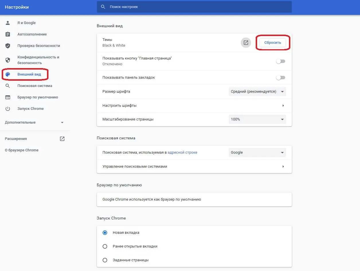360x271 pixels.
Task: Open the Настроить шрифты row arrow
Action: tap(283, 106)
